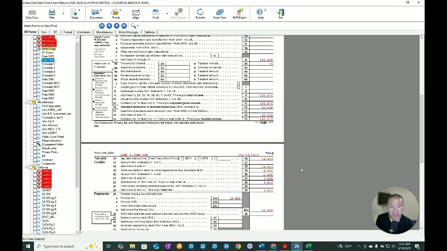Select Filing Instructions in the tree
The image size is (447, 251).
pos(52,141)
